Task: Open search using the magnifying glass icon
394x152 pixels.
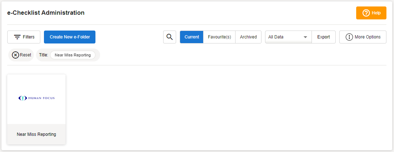Action: [170, 37]
